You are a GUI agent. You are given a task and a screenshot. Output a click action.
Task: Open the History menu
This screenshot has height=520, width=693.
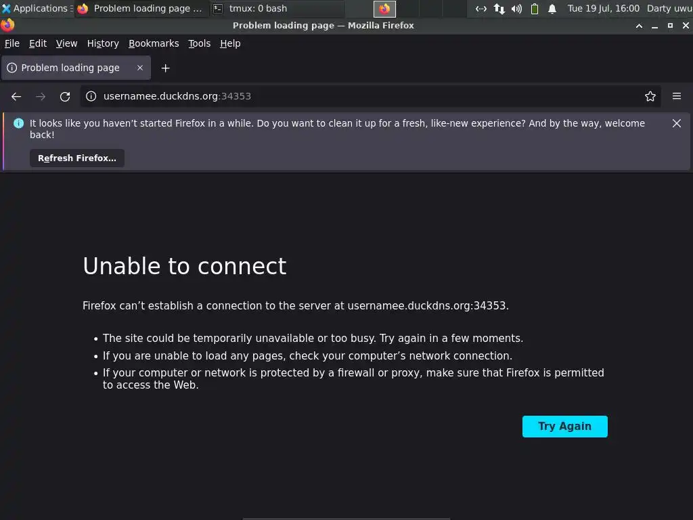coord(103,43)
